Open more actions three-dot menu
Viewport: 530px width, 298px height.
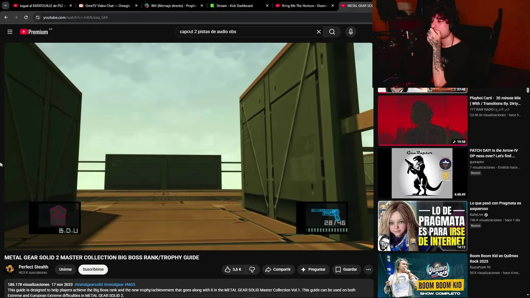pos(368,269)
